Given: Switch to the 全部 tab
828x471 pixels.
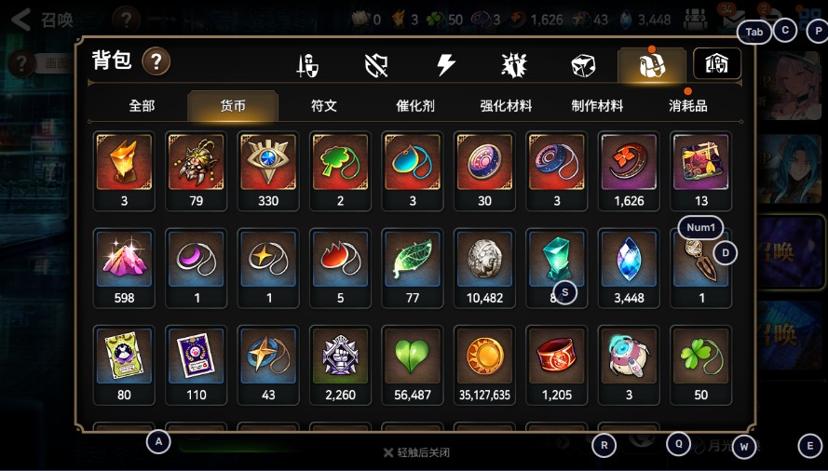Looking at the screenshot, I should tap(143, 105).
